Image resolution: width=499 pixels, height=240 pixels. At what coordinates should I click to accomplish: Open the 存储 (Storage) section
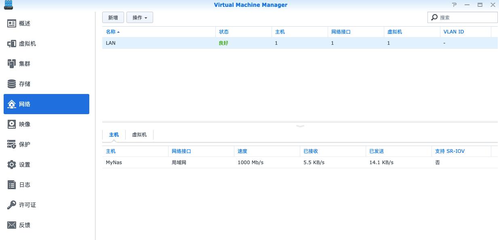24,84
